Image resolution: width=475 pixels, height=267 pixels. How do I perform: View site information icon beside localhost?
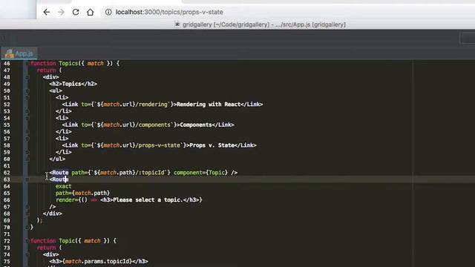(x=108, y=12)
